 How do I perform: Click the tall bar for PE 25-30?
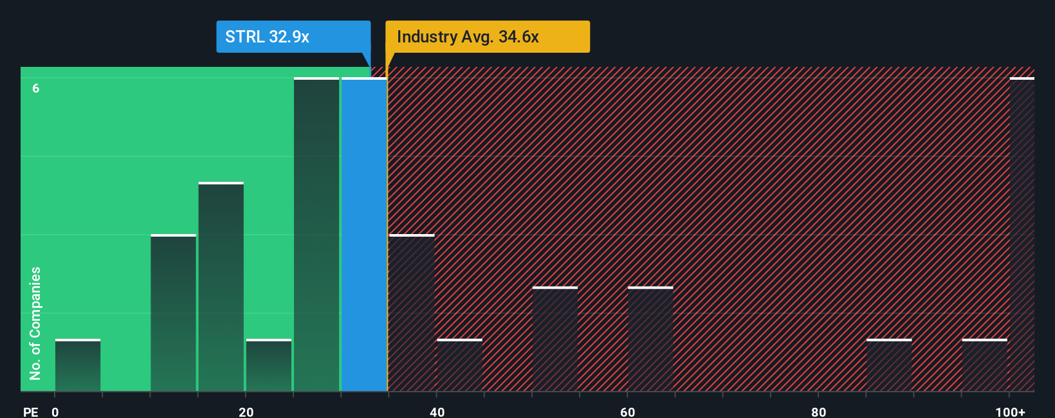coord(316,235)
